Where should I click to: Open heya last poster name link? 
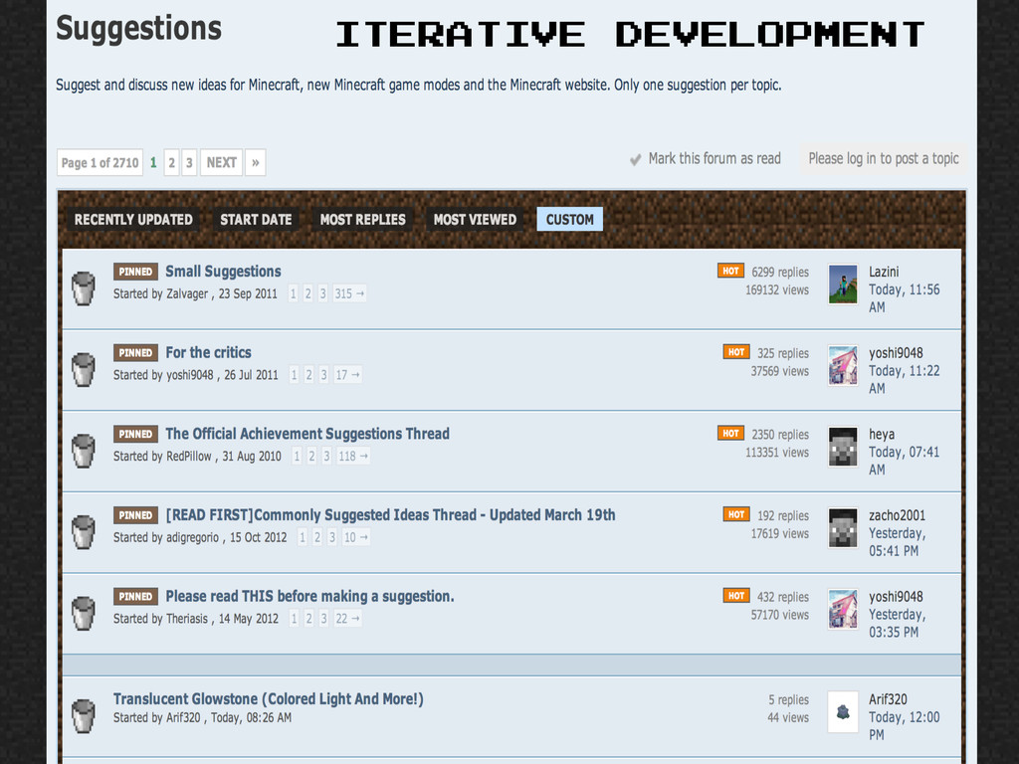[882, 435]
